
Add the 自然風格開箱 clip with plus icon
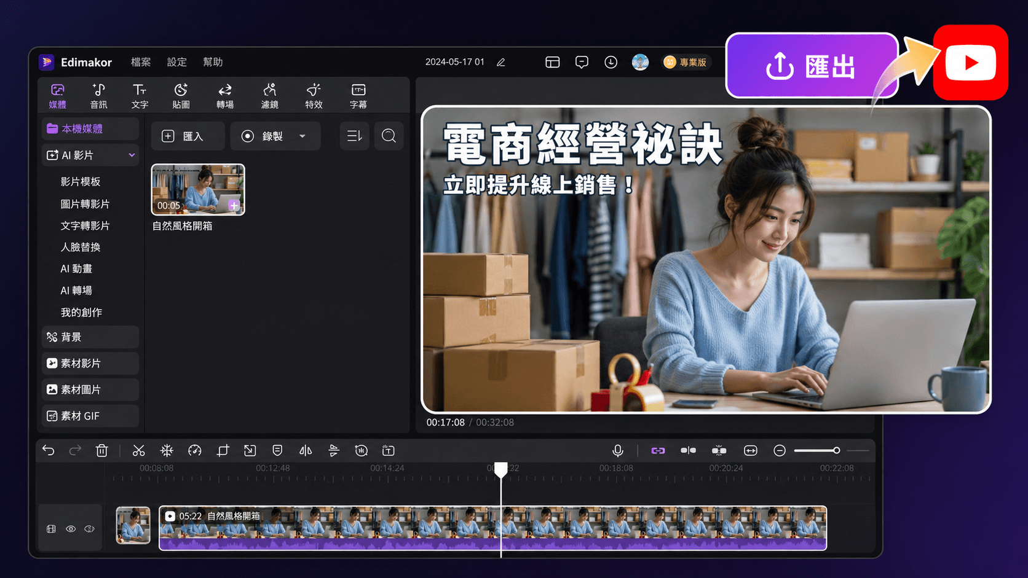pos(234,205)
